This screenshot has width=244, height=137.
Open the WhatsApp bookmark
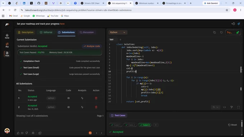[39, 16]
